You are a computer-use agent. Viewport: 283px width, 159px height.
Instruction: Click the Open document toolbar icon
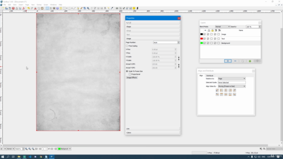point(6,8)
